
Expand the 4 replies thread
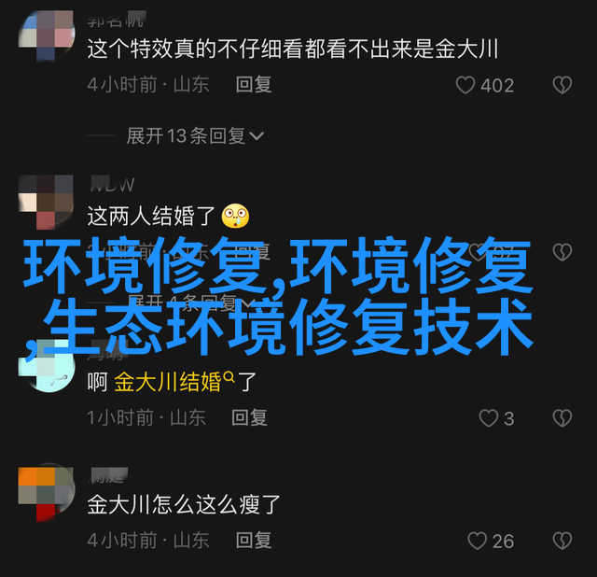point(188,303)
